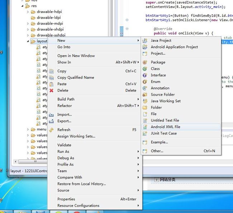Click the Java Working Set icon

(145, 101)
